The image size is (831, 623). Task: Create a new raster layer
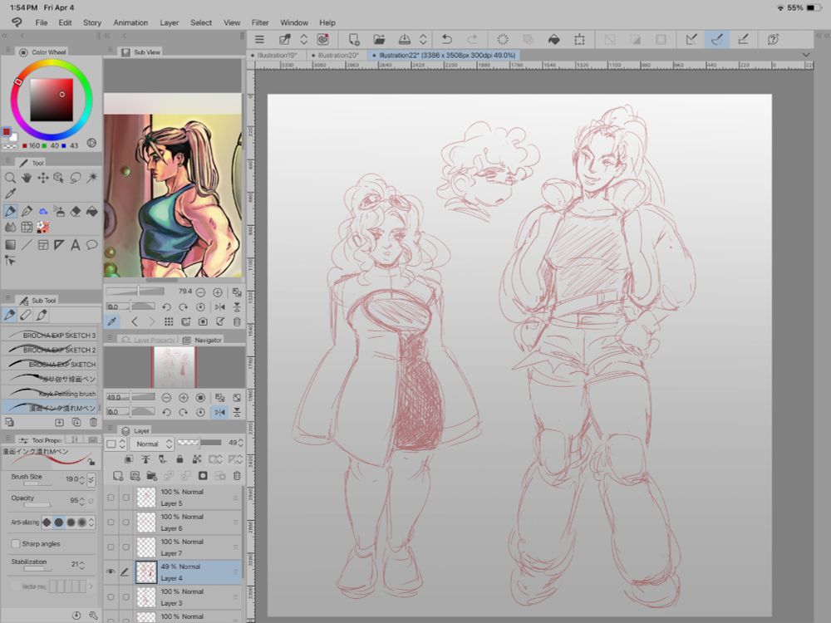coord(118,476)
